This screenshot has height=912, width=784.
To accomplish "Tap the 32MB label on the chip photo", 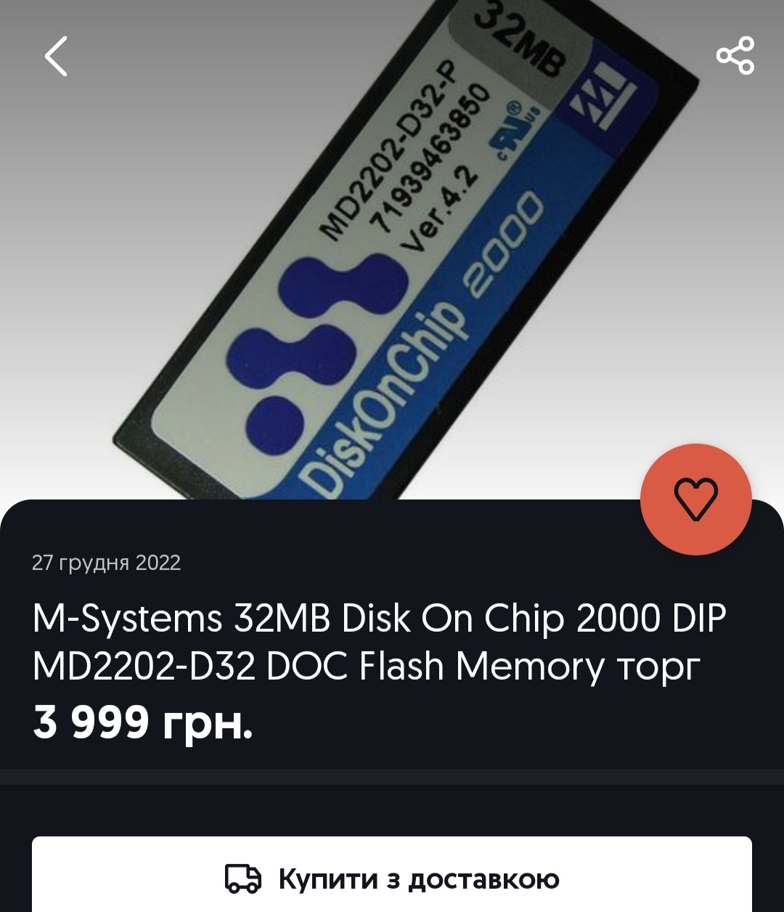I will click(x=518, y=41).
